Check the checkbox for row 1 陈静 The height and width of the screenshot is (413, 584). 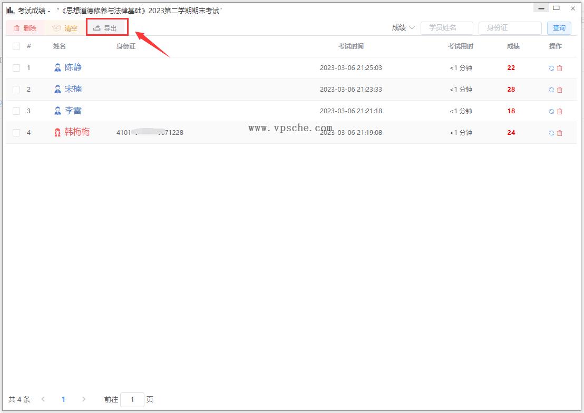pos(16,68)
